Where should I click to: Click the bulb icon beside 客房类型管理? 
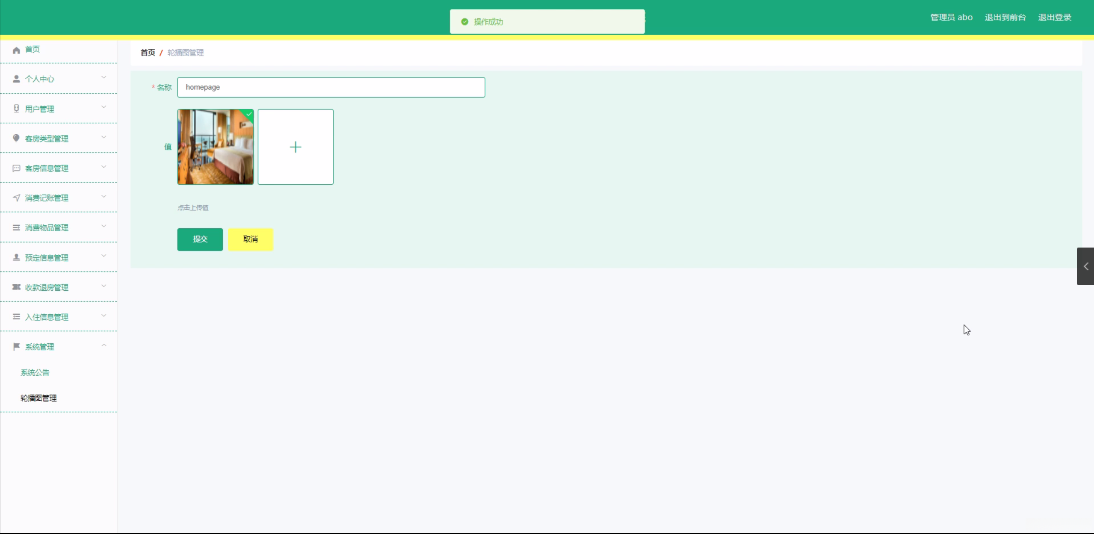[16, 138]
